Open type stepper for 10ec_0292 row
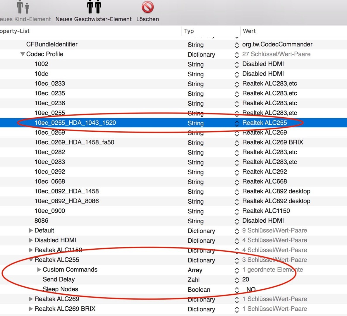The height and width of the screenshot is (316, 347). pos(237,172)
